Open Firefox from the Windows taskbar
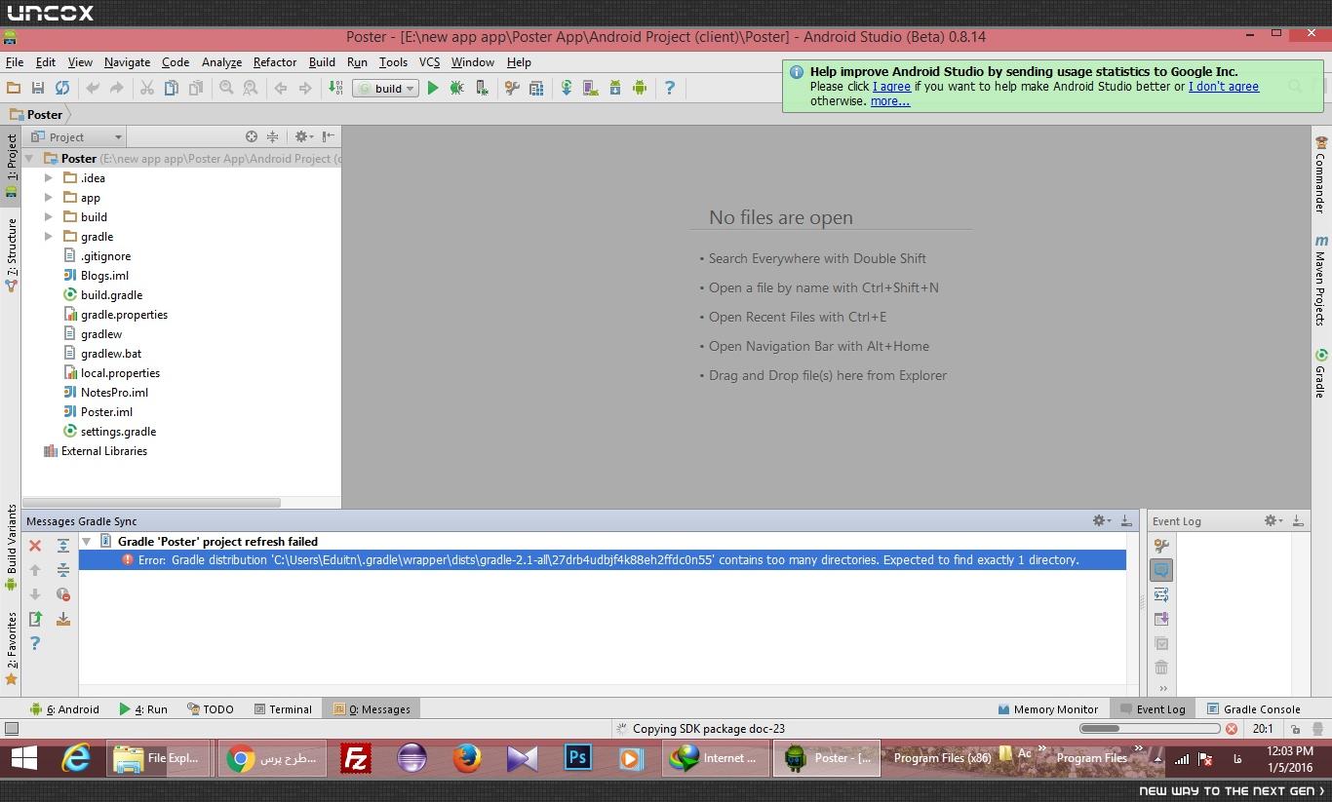Image resolution: width=1332 pixels, height=802 pixels. coord(467,758)
